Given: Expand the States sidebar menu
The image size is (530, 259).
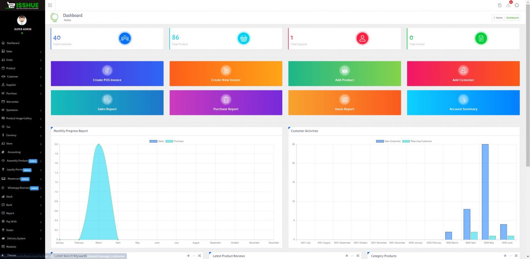Looking at the screenshot, I should (22, 230).
